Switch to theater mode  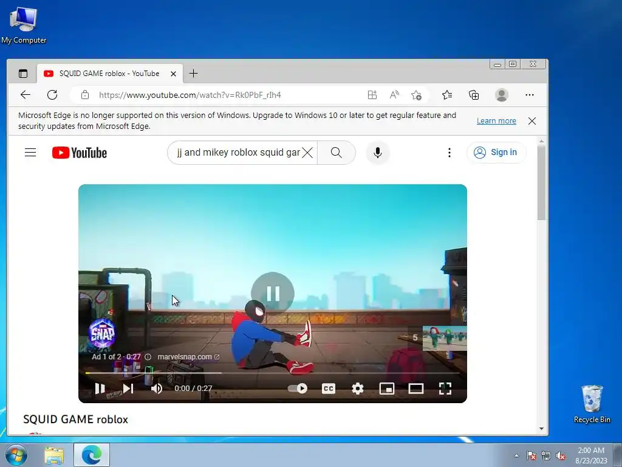tap(416, 389)
